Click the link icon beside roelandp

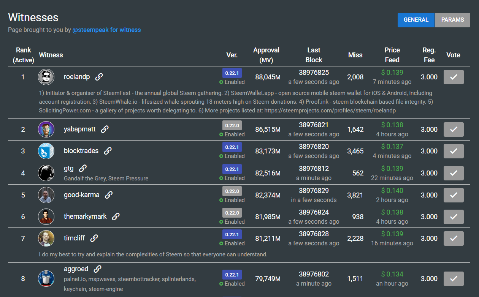point(99,77)
